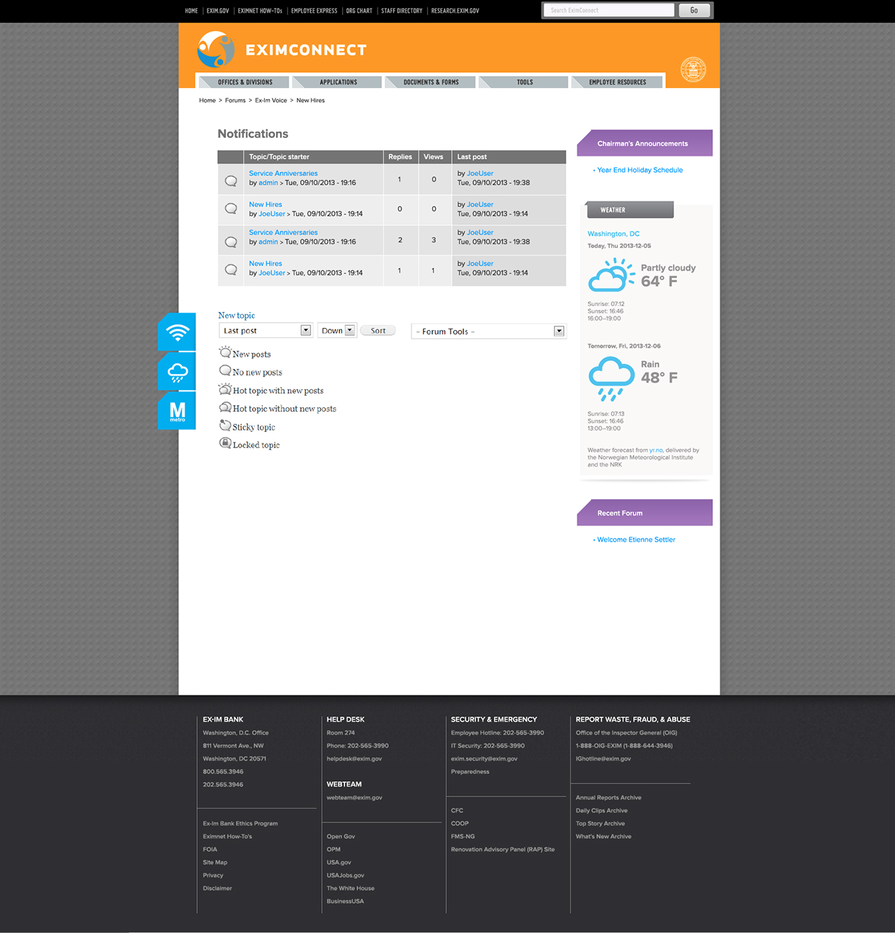This screenshot has width=895, height=933.
Task: Open Year End Holiday Schedule announcement
Action: (x=639, y=170)
